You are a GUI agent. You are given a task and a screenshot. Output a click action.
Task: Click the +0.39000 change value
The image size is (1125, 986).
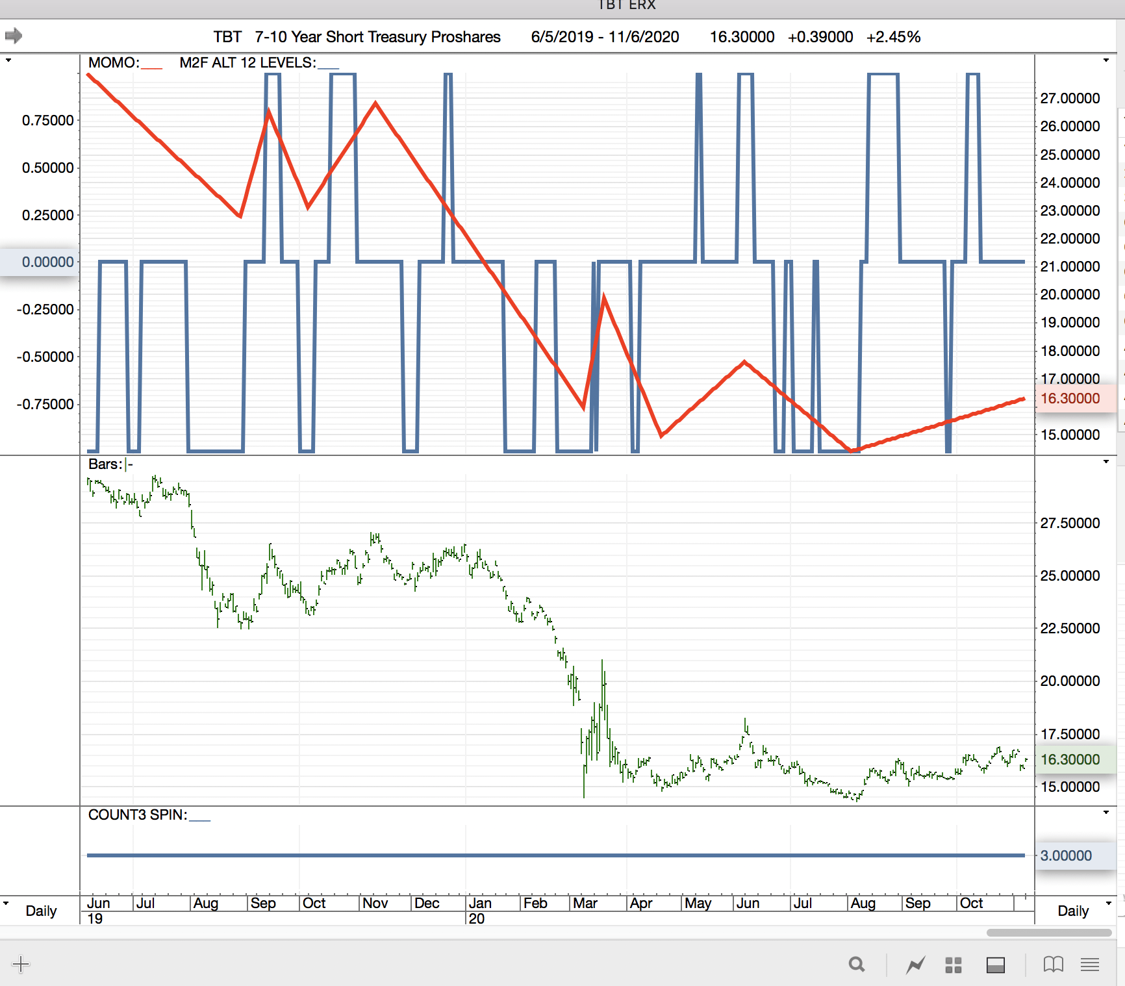click(x=820, y=37)
